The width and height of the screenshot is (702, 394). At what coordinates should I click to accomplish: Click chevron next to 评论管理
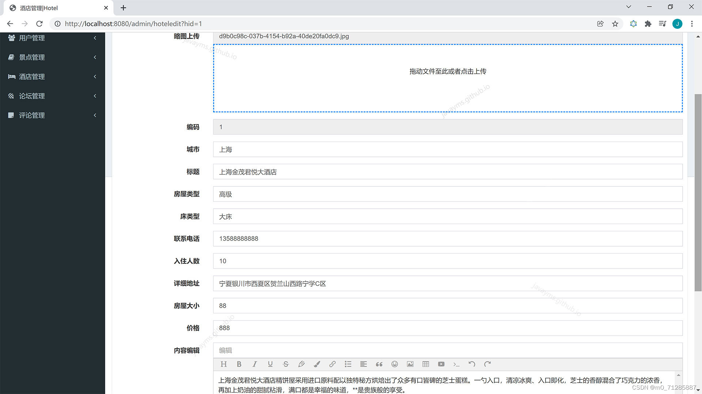coord(95,115)
